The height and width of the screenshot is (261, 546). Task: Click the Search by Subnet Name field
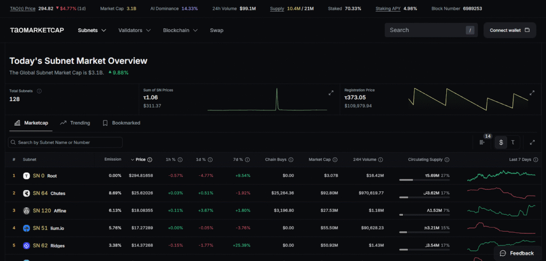click(66, 142)
